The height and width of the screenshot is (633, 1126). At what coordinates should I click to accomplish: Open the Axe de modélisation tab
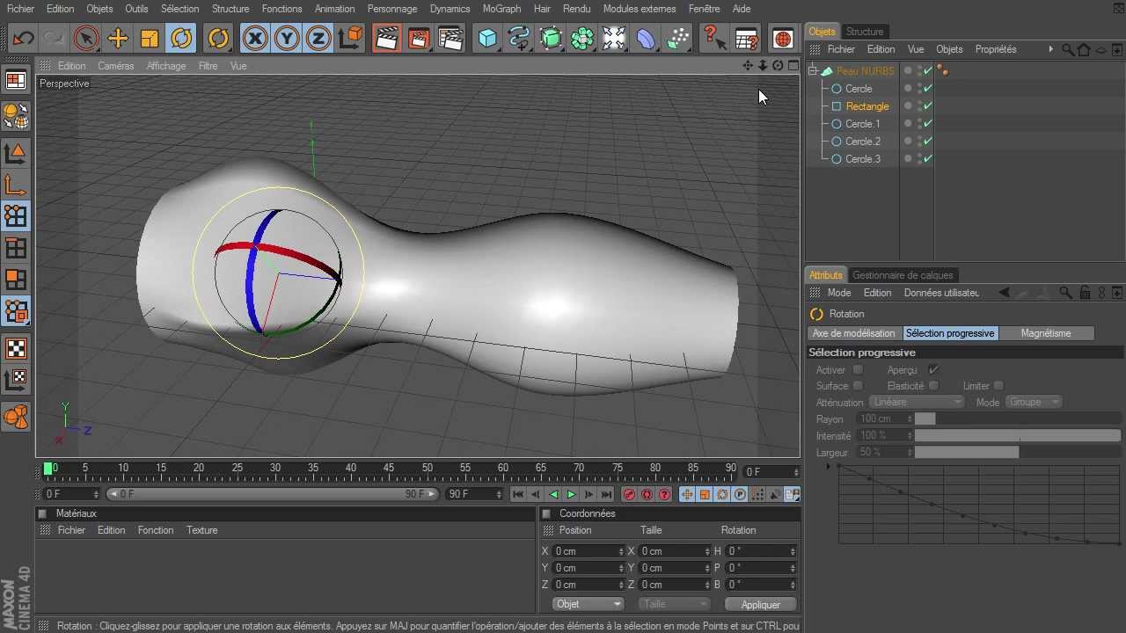pos(853,333)
